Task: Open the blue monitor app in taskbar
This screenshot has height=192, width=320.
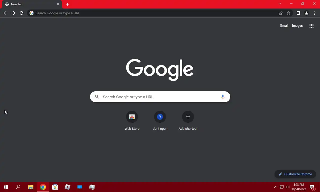Action: point(80,187)
